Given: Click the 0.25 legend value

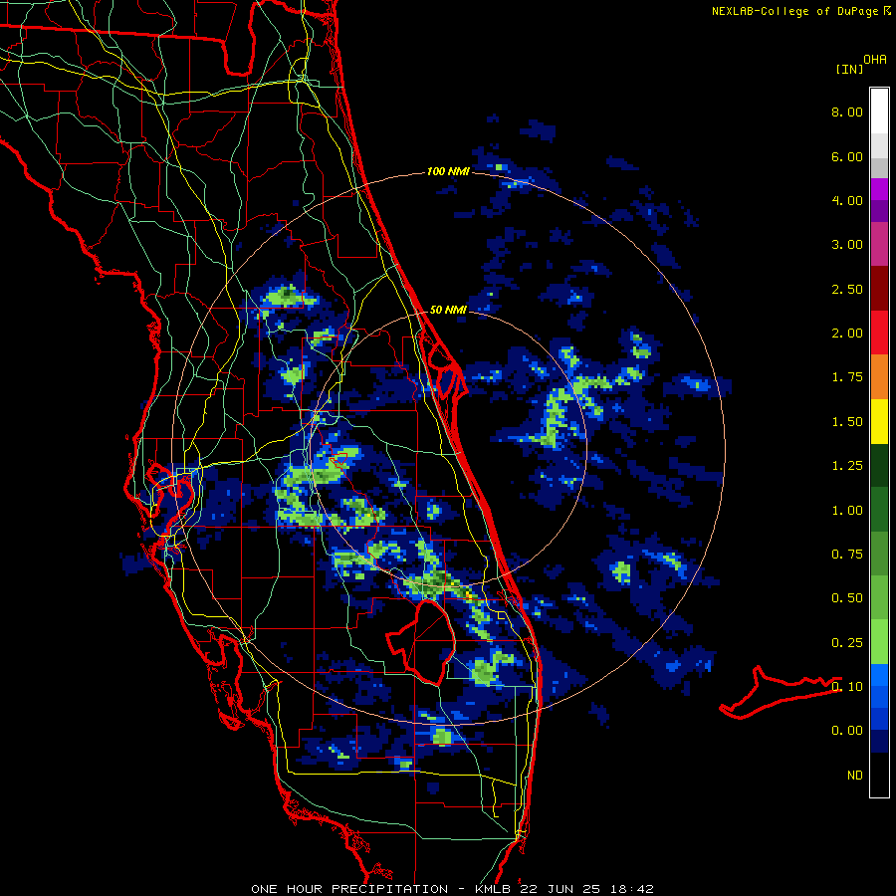Looking at the screenshot, I should (847, 643).
